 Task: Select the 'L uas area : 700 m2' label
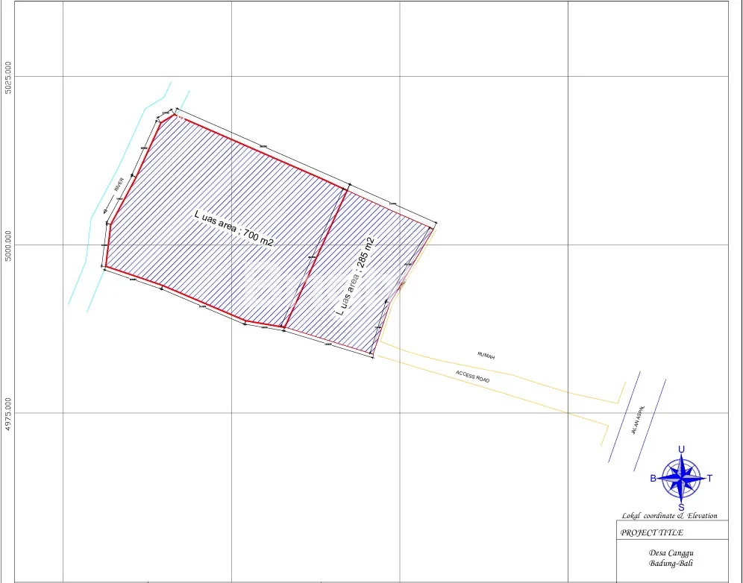(233, 228)
